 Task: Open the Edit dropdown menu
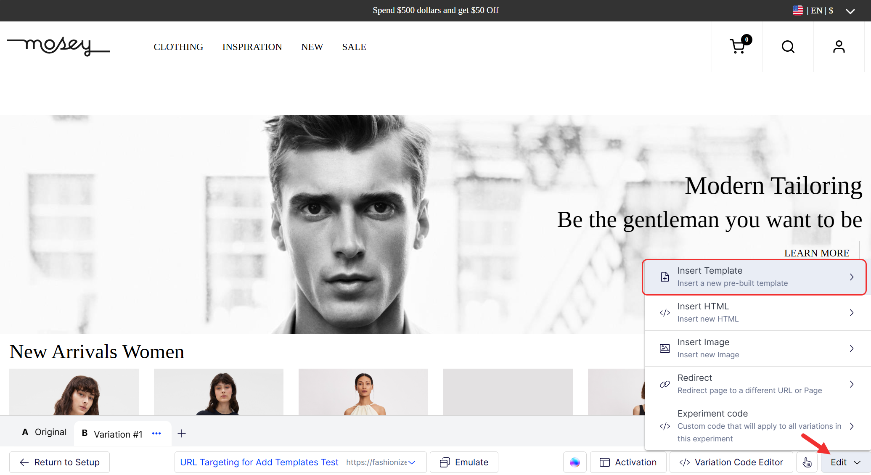click(x=845, y=462)
